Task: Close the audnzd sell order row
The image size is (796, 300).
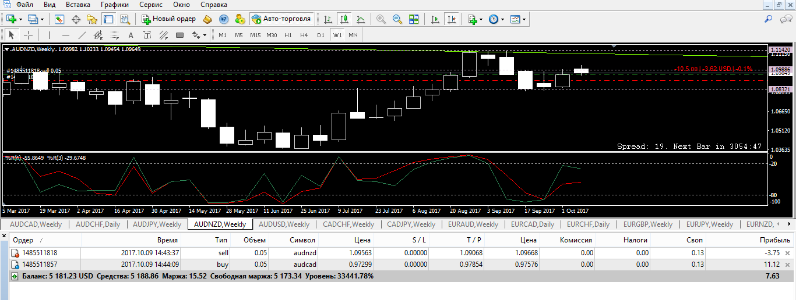Action: [x=788, y=253]
